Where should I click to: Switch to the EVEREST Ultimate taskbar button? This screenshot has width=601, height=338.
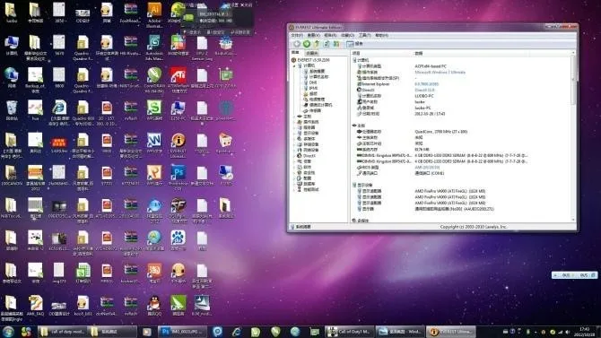pyautogui.click(x=451, y=332)
